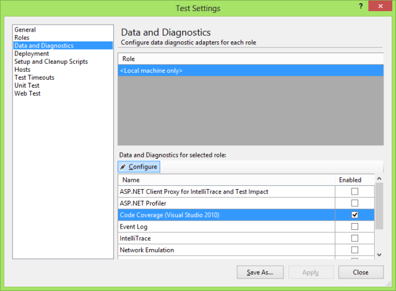Open the General settings page
Image resolution: width=396 pixels, height=291 pixels.
(25, 30)
